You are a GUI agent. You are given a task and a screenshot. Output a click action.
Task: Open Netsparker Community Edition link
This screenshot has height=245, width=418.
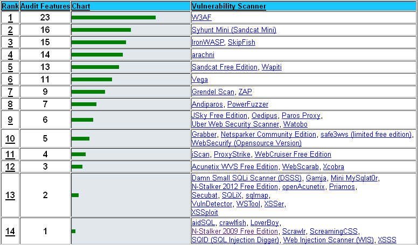coord(268,135)
